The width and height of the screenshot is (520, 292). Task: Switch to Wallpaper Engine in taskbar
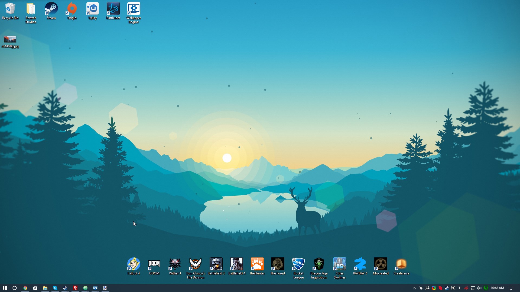pos(95,288)
